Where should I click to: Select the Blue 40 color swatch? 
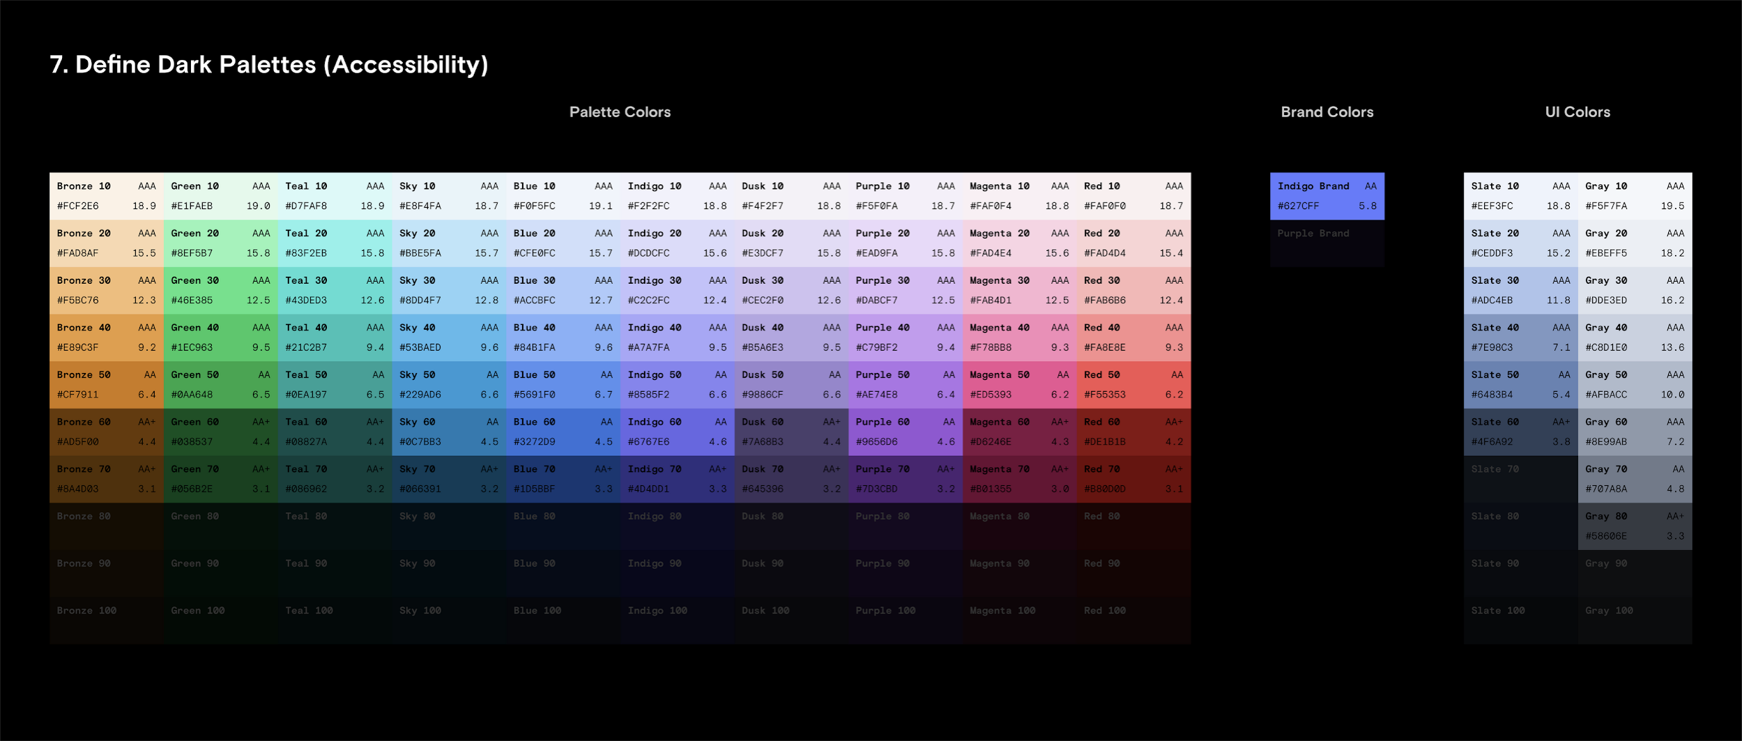(565, 337)
